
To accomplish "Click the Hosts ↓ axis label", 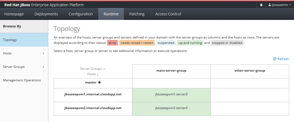I will (93, 74).
